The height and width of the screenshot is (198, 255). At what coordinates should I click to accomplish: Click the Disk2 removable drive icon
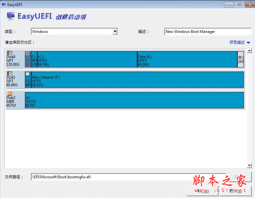[9, 94]
